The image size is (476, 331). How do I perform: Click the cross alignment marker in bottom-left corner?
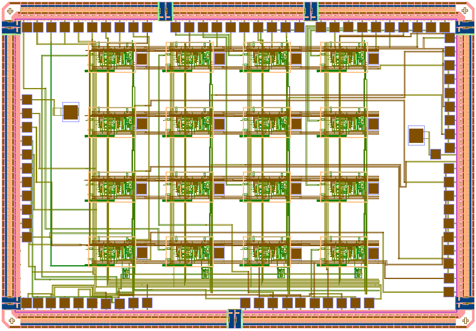pos(12,321)
